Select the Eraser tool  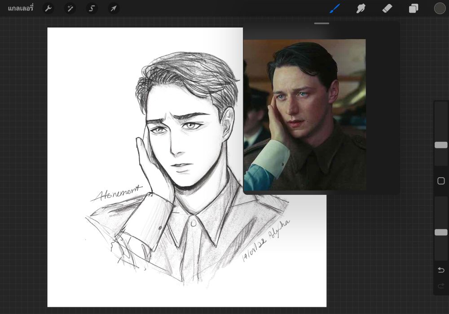pos(387,9)
